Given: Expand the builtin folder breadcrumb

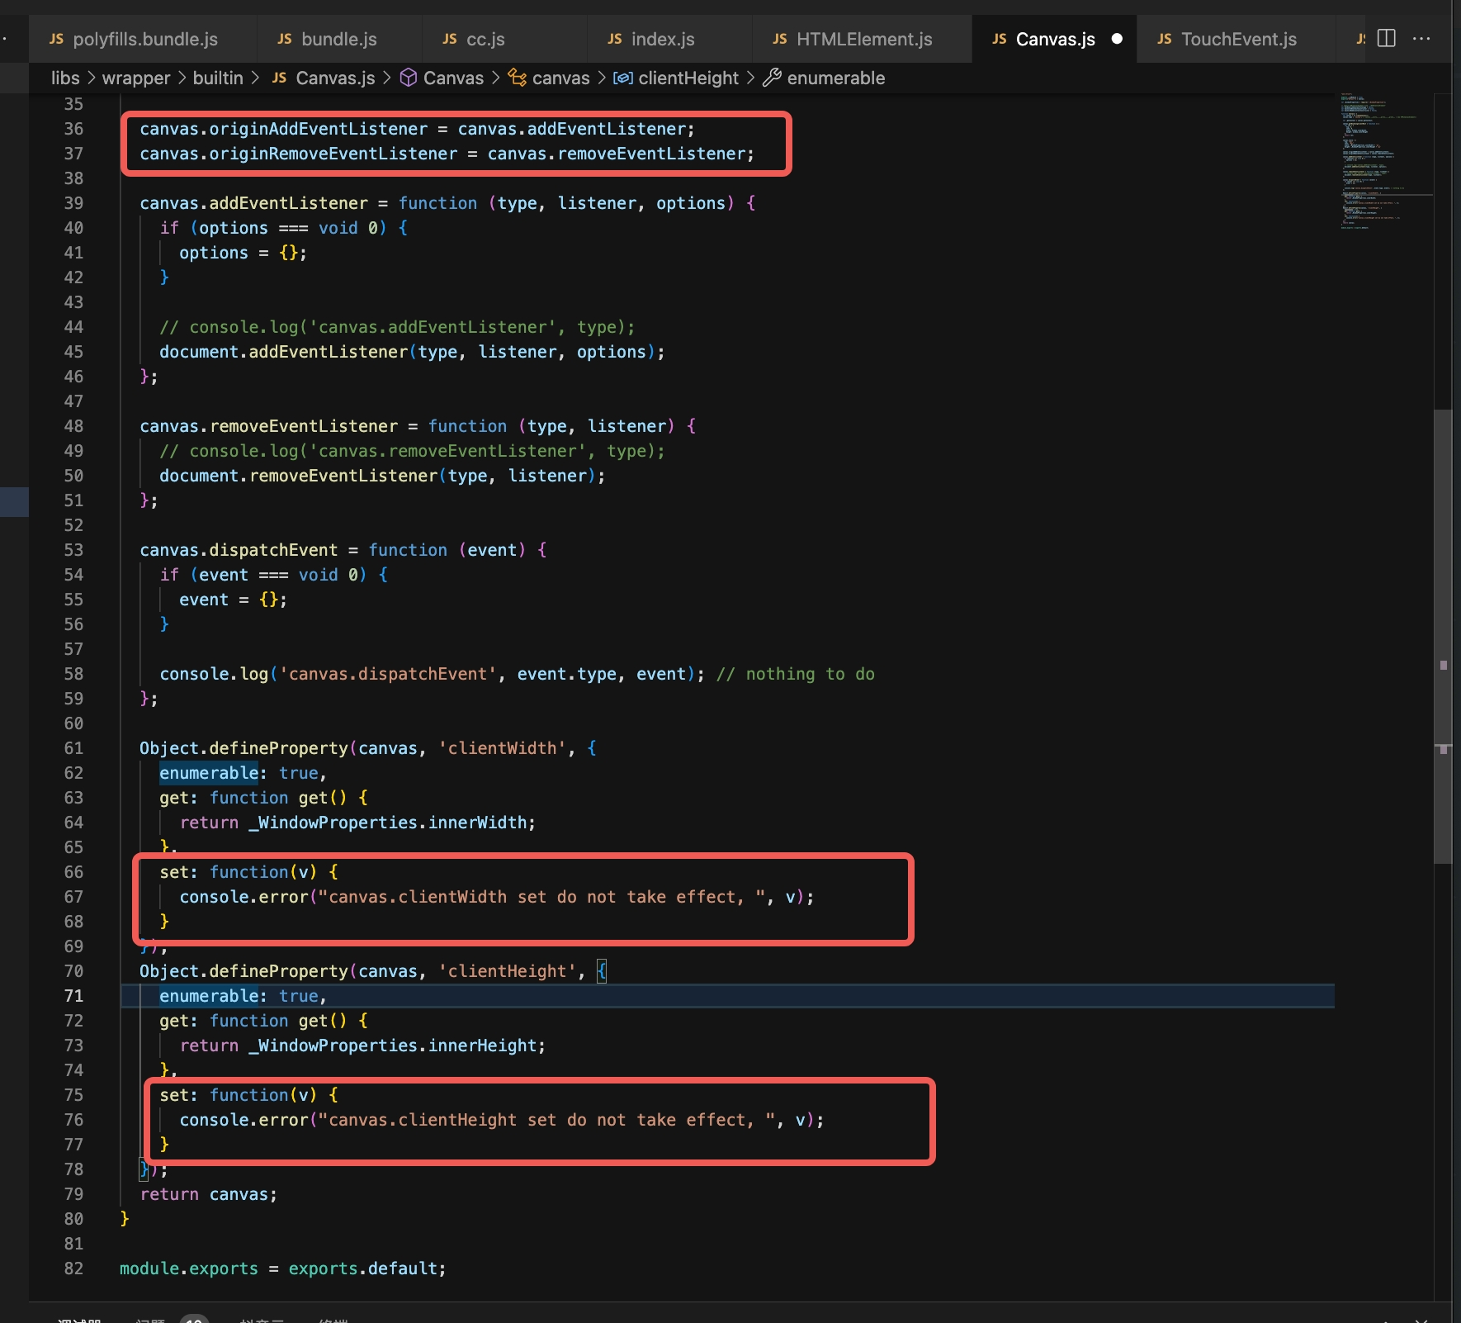Looking at the screenshot, I should 218,78.
